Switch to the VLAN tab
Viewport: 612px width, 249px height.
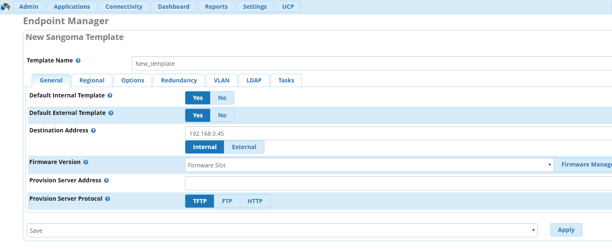[x=222, y=80]
